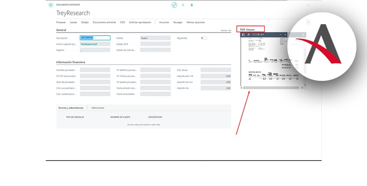The width and height of the screenshot is (367, 186).
Task: Click the Registro field
Action: [95, 50]
